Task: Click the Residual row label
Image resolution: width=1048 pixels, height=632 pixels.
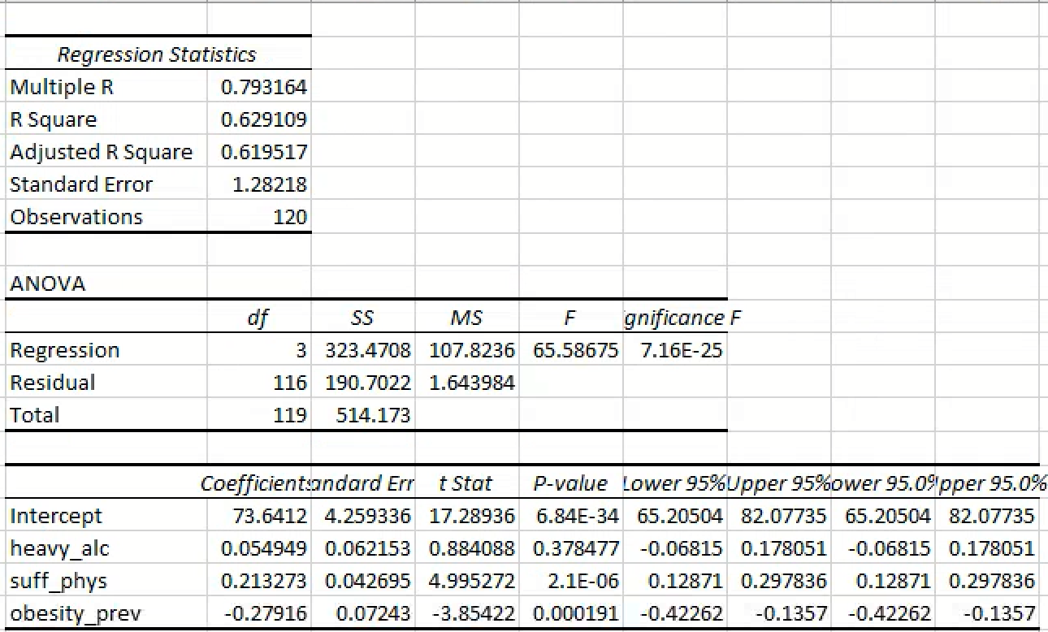Action: tap(52, 383)
